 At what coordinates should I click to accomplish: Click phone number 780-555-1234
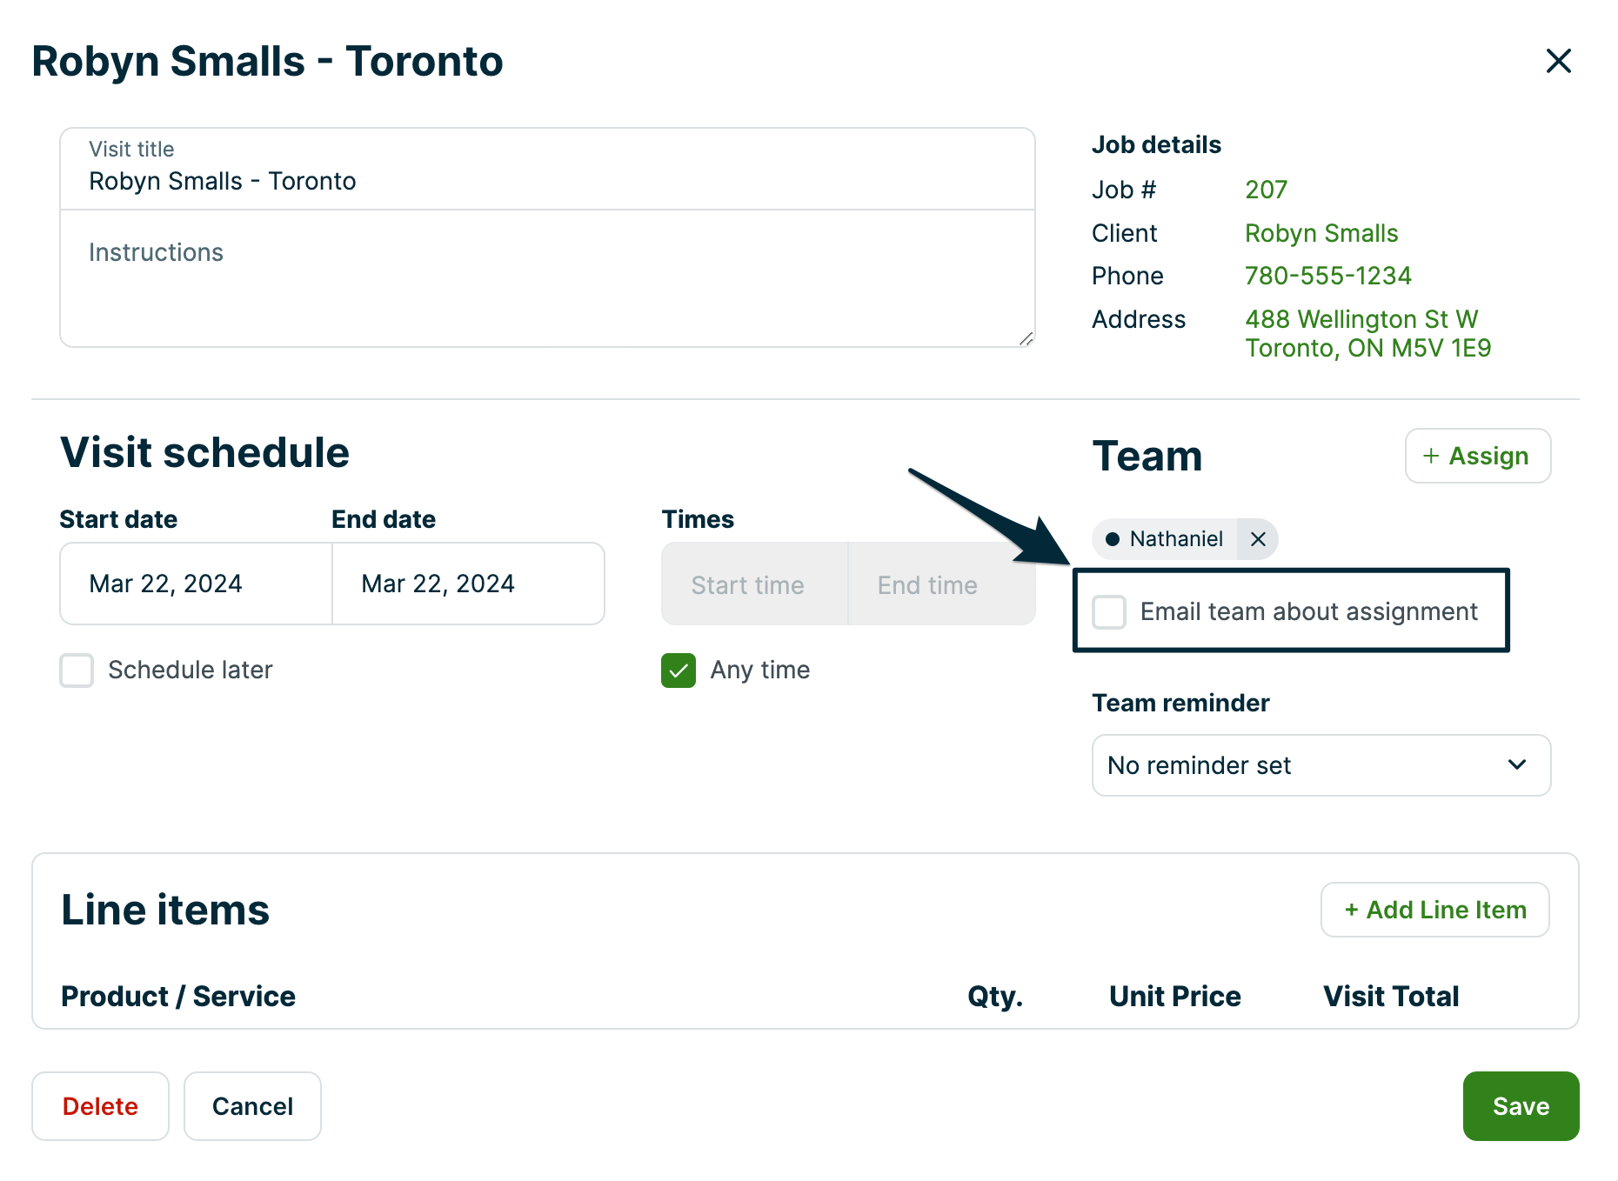click(1327, 275)
